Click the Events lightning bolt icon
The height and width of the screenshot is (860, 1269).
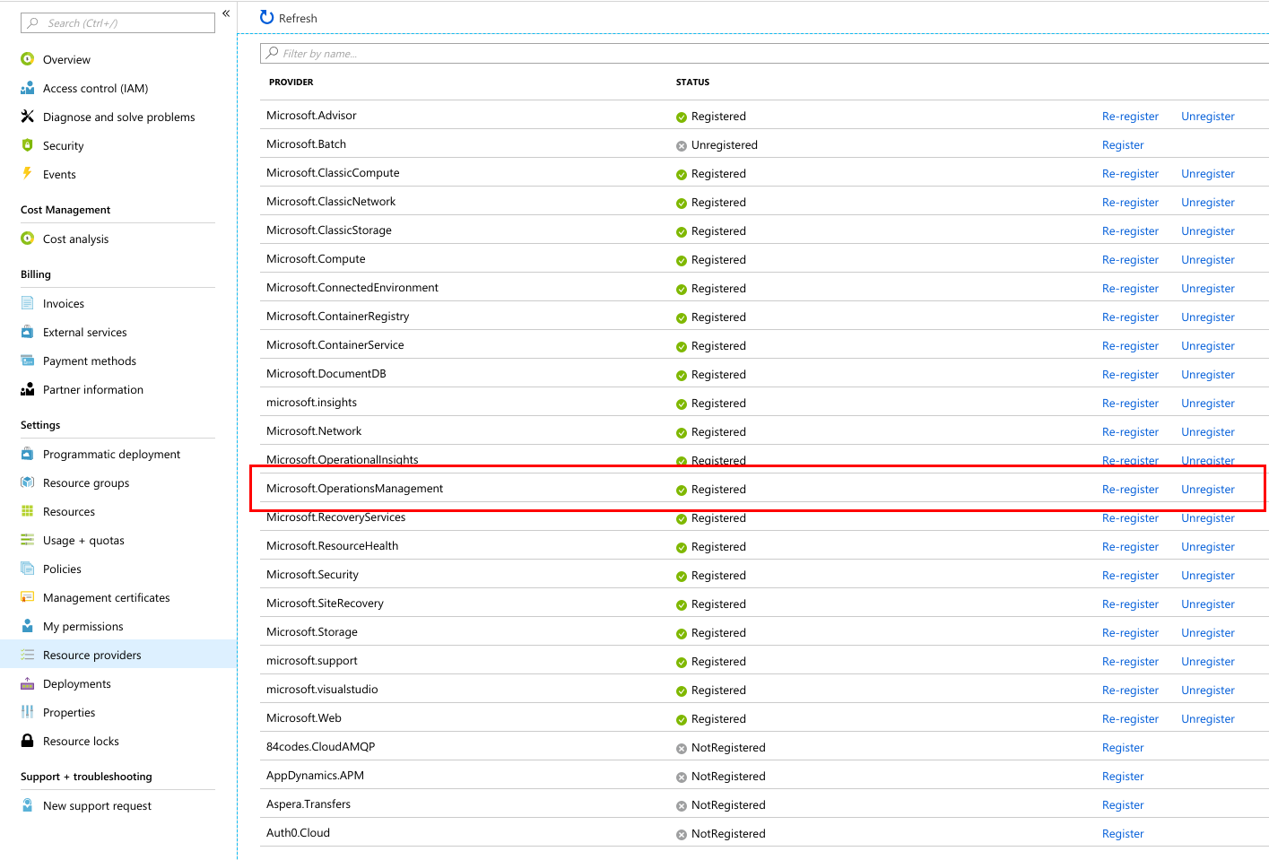[x=27, y=174]
